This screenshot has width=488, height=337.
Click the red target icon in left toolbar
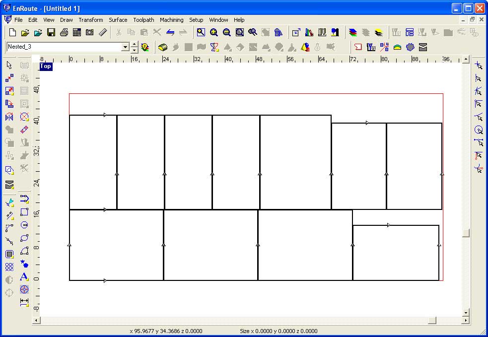pyautogui.click(x=24, y=289)
